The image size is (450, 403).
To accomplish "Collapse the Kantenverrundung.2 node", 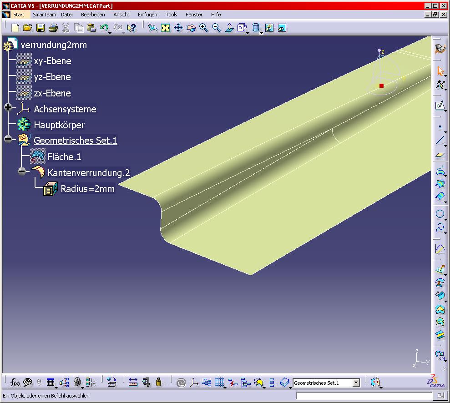I will [21, 171].
